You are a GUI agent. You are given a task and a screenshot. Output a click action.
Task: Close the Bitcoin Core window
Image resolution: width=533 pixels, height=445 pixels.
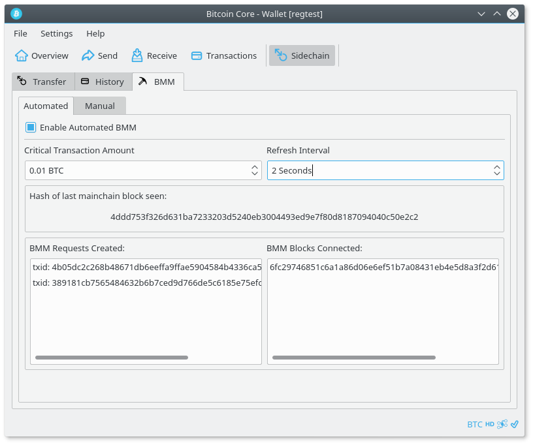click(513, 14)
